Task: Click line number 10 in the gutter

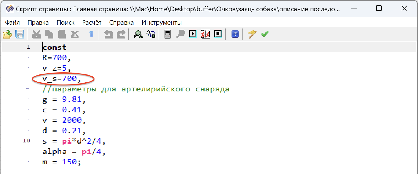Action: click(x=26, y=141)
